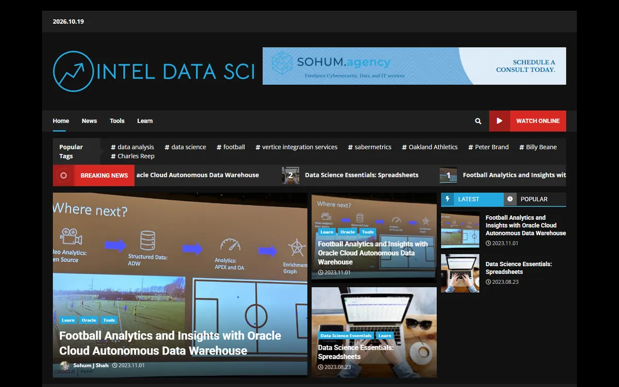The image size is (619, 387).
Task: Click Oracle badge on large featured article
Action: pos(89,320)
